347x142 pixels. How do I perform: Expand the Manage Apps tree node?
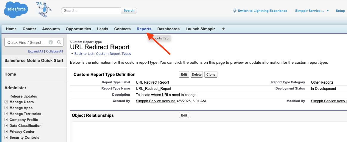click(x=6, y=108)
